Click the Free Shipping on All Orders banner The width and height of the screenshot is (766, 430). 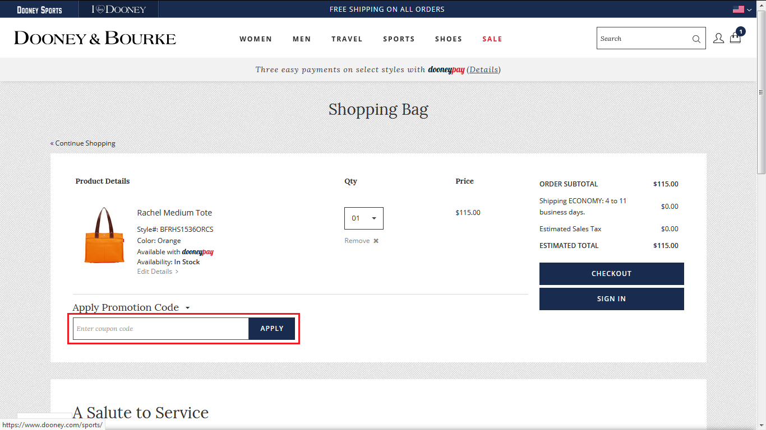387,9
